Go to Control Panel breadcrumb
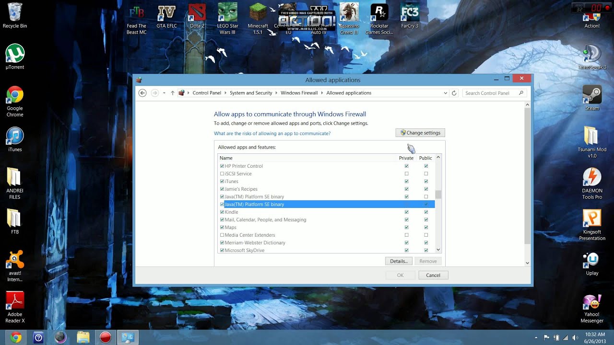The height and width of the screenshot is (345, 614). point(207,93)
